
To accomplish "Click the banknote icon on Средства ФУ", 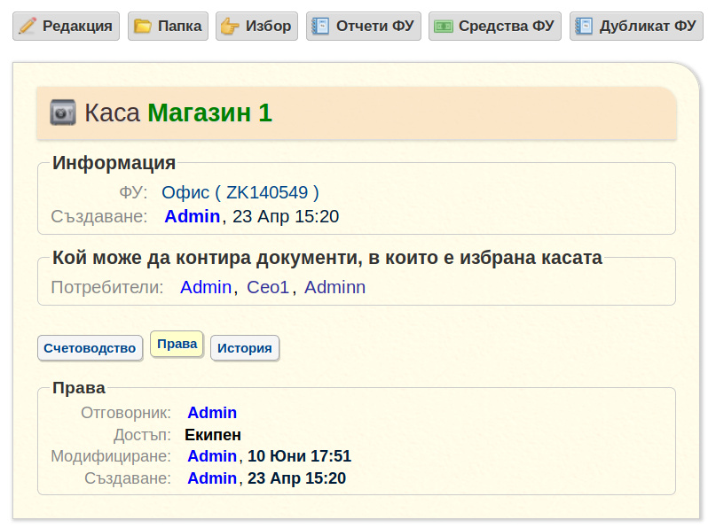I will tap(443, 27).
